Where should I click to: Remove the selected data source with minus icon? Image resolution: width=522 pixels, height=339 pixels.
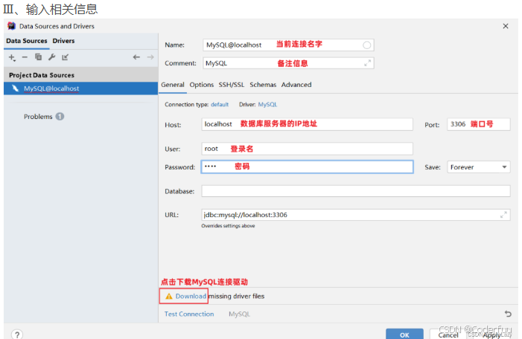point(25,57)
